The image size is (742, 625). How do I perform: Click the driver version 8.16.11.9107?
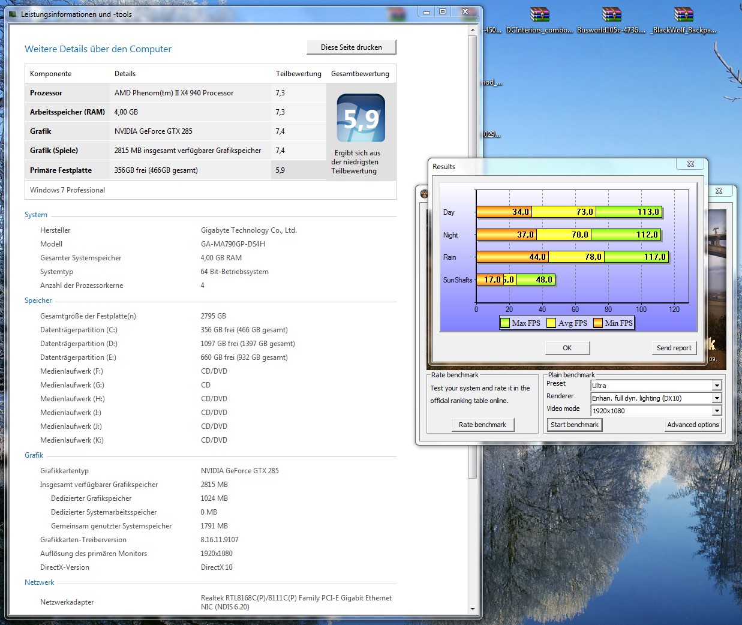coord(220,540)
